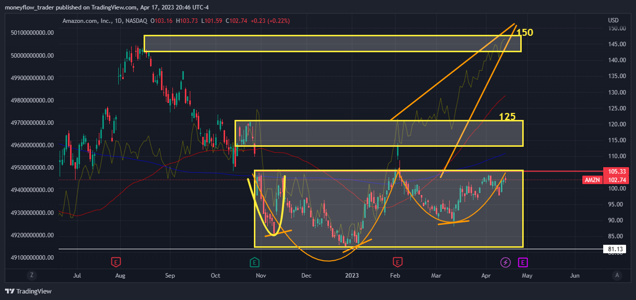
Task: Open the green earnings marker near November
Action: coord(254,262)
